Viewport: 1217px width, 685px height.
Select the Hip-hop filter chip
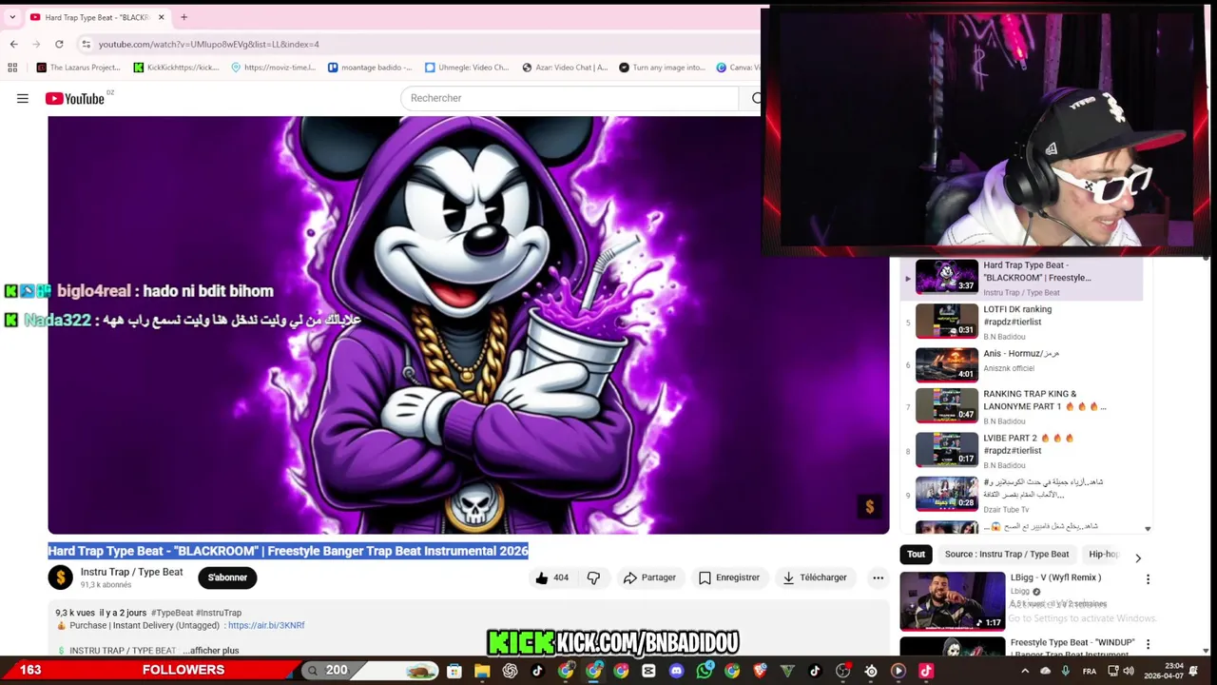(x=1103, y=554)
